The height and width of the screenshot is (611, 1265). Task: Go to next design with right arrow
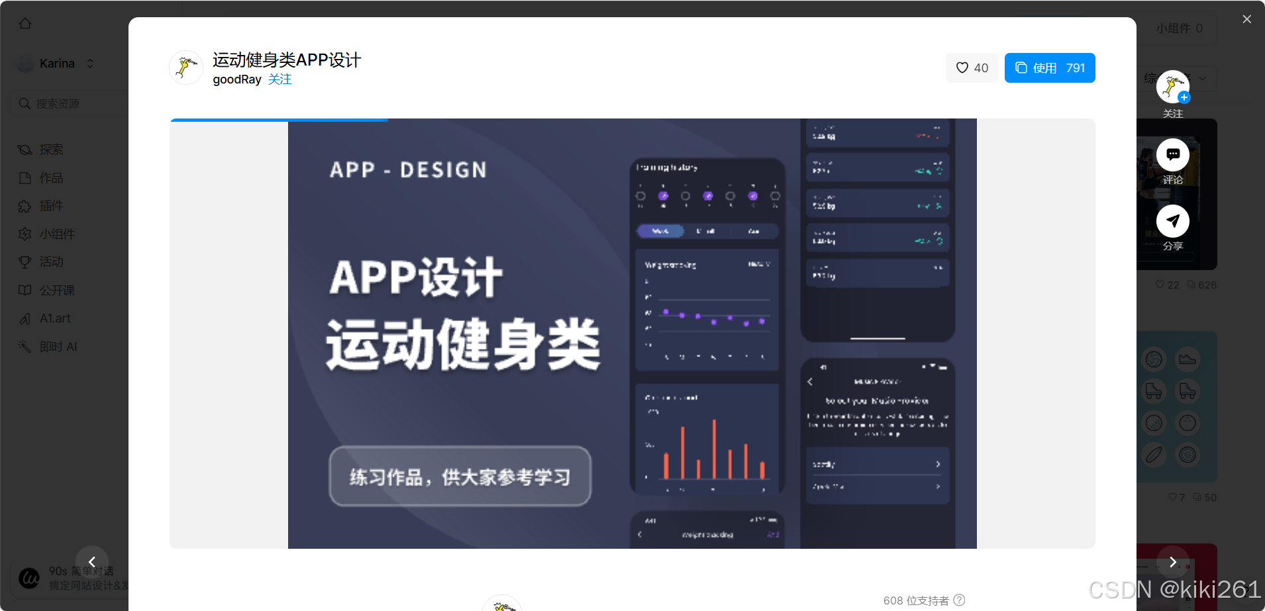[1173, 562]
